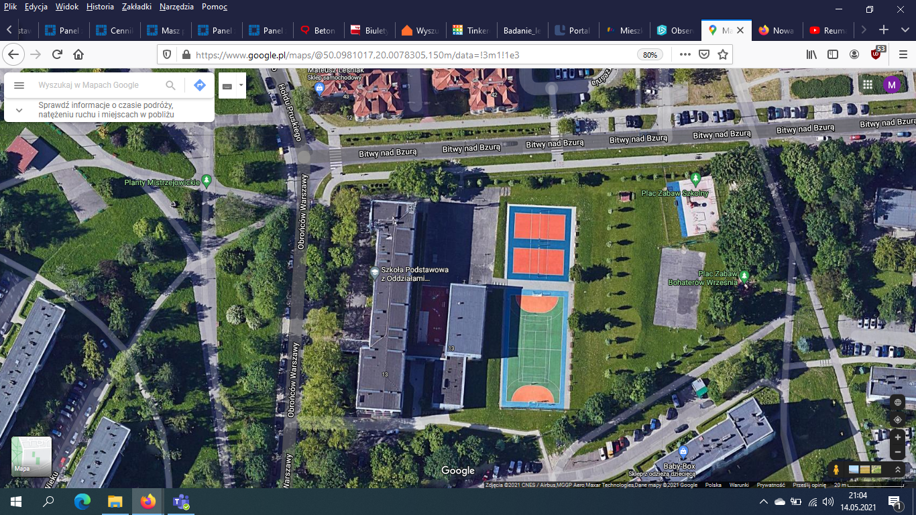
Task: Zoom out of the map with minus
Action: [898, 452]
